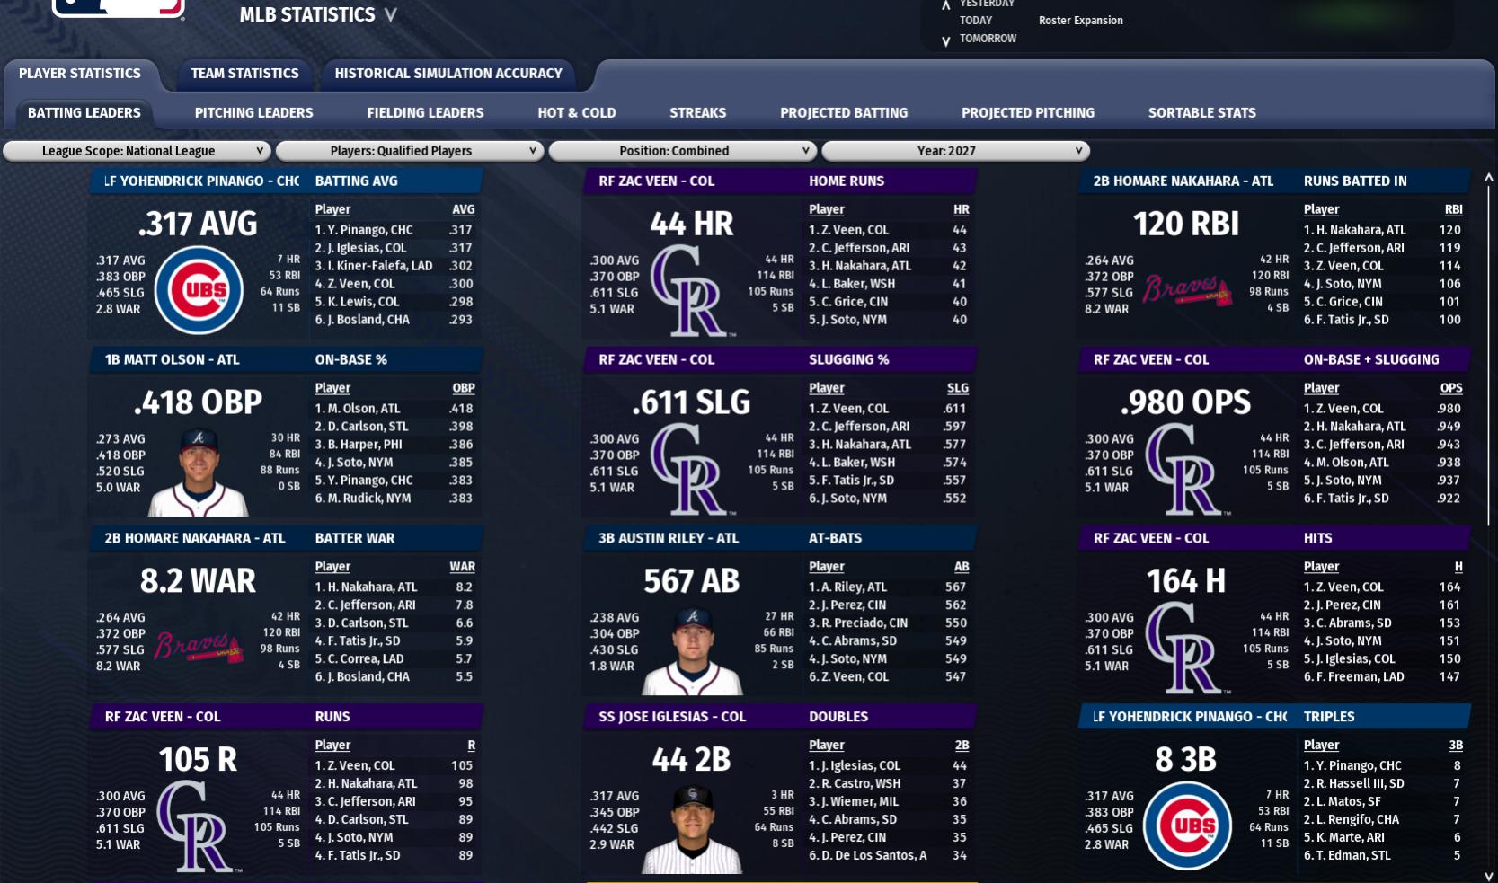Click the 2B column header in Doubles card
Screen dimensions: 1498x883
(x=962, y=746)
